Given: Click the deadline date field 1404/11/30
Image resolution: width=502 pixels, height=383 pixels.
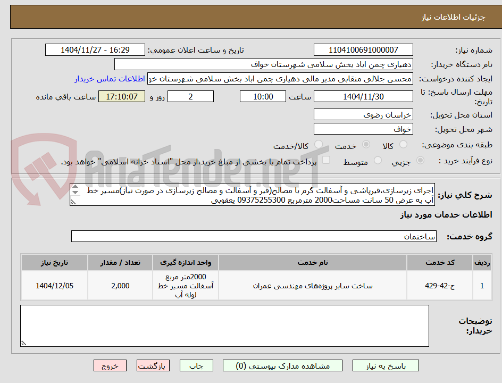Looking at the screenshot, I should tap(363, 96).
